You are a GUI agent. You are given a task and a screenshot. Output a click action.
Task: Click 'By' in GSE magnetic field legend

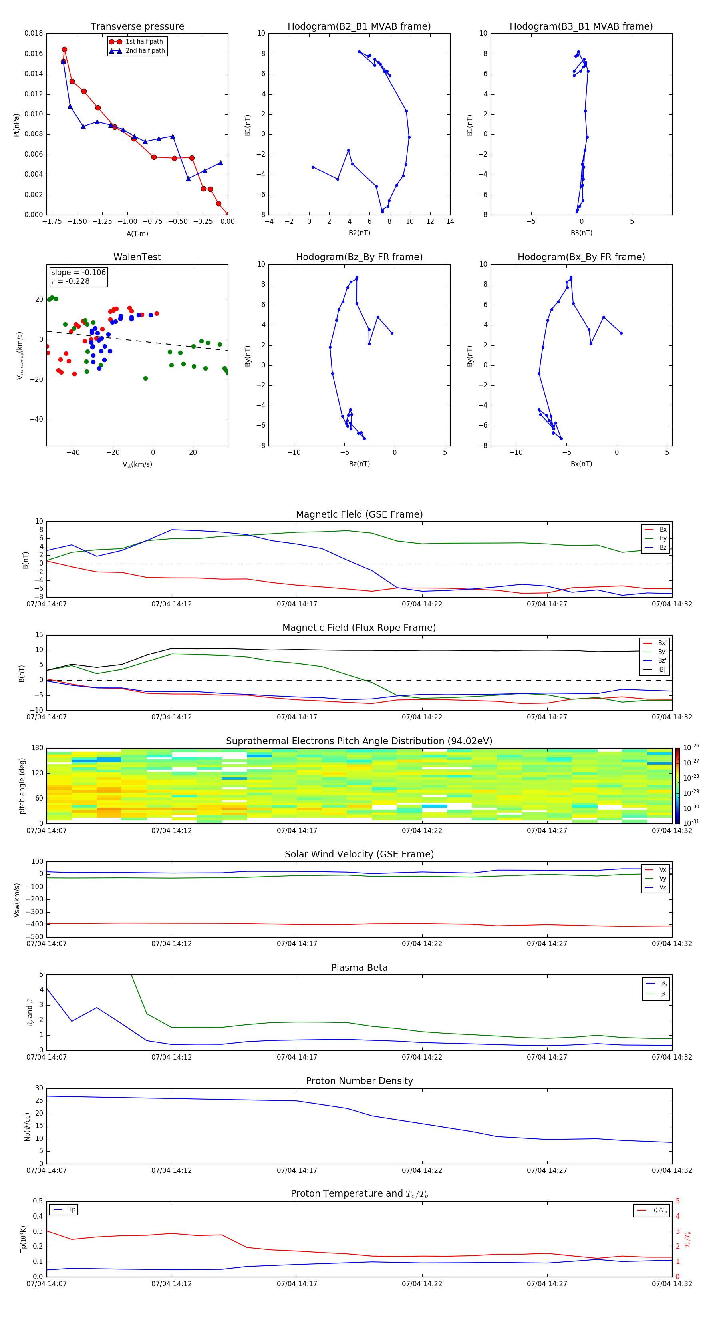pos(655,539)
